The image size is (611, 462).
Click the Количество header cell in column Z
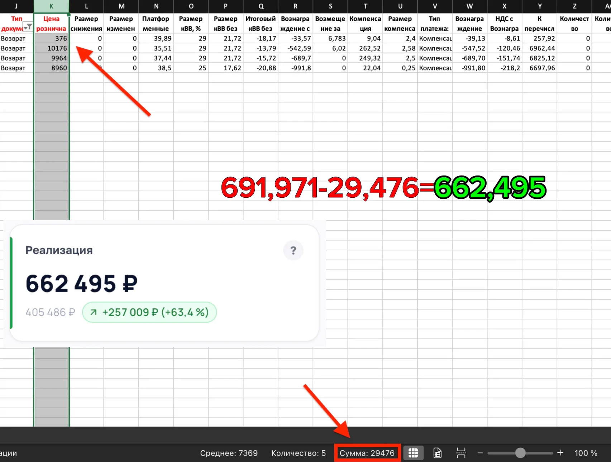click(574, 24)
